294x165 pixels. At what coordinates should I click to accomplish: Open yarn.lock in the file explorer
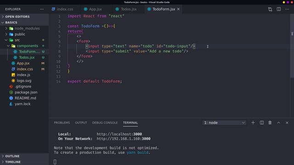tap(24, 104)
